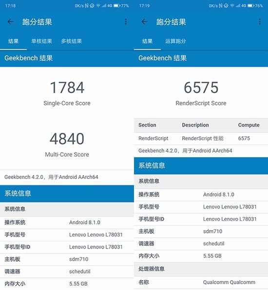Viewport: 268px width, 290px height.
Task: Tap the large 6575 RenderScript score
Action: click(x=201, y=88)
